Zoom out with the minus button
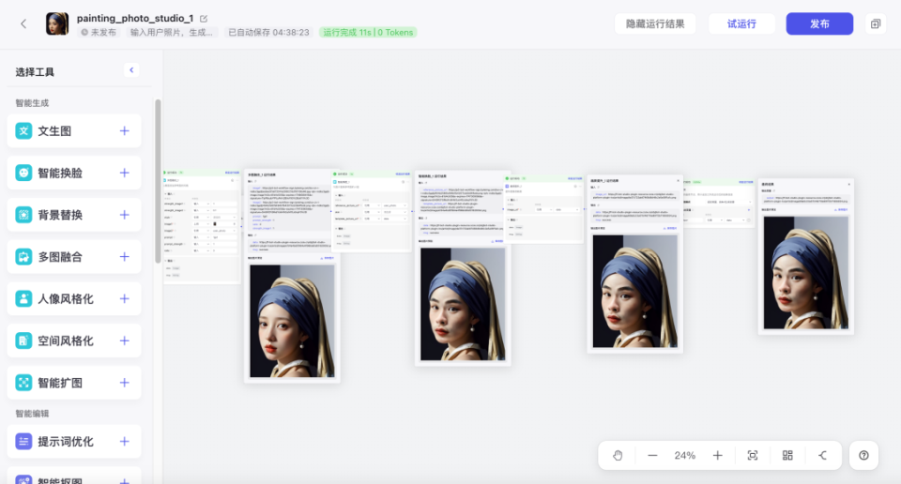The height and width of the screenshot is (484, 901). [x=652, y=455]
